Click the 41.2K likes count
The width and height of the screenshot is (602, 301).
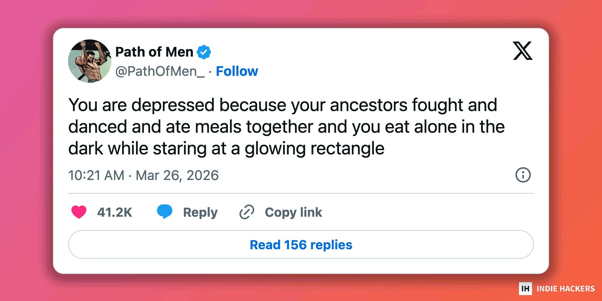coord(114,212)
